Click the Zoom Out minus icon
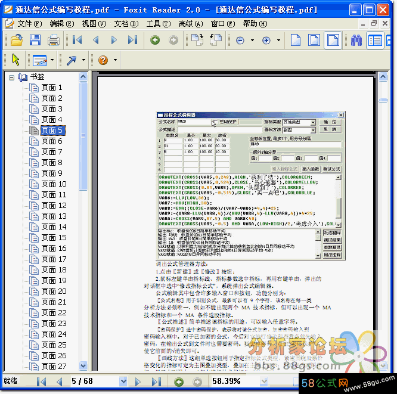This screenshot has height=394, width=397. (240, 41)
